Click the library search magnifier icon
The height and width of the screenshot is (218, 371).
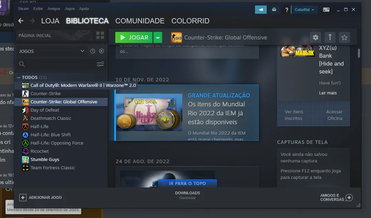[x=22, y=64]
